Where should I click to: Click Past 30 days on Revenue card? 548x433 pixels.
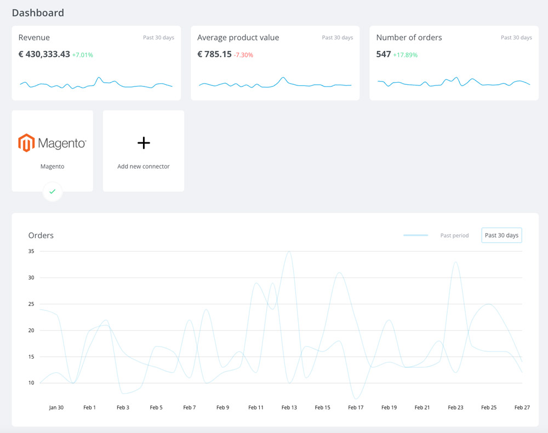tap(158, 37)
